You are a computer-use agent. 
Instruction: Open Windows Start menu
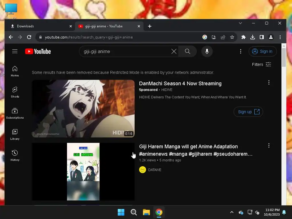pos(121,212)
